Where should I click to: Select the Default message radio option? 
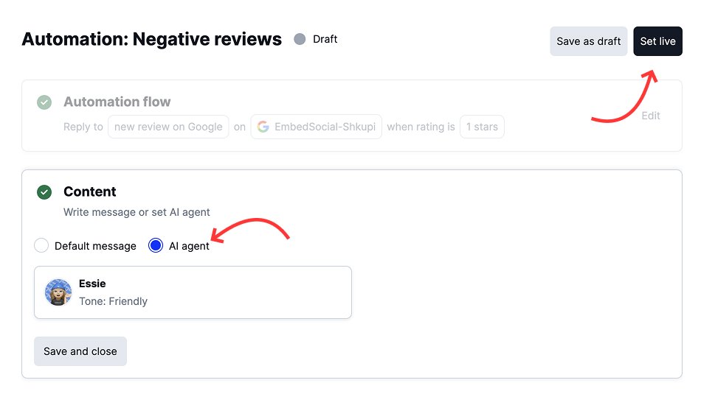click(42, 246)
